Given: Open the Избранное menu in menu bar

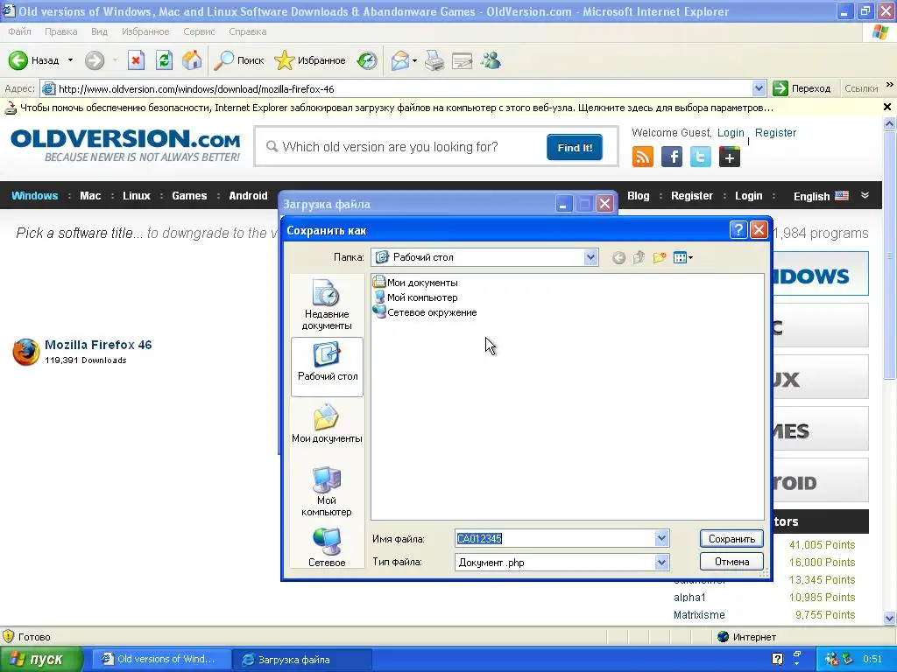Looking at the screenshot, I should (x=145, y=31).
